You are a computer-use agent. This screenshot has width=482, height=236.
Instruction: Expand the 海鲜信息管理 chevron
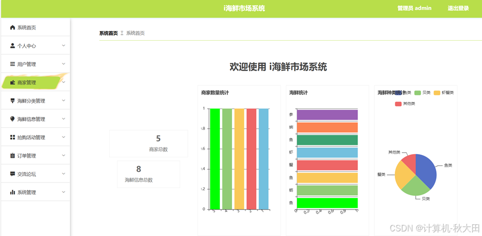coord(64,119)
